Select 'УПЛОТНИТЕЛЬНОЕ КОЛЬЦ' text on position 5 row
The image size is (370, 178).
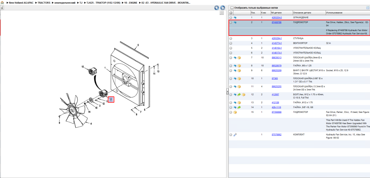click(307, 48)
